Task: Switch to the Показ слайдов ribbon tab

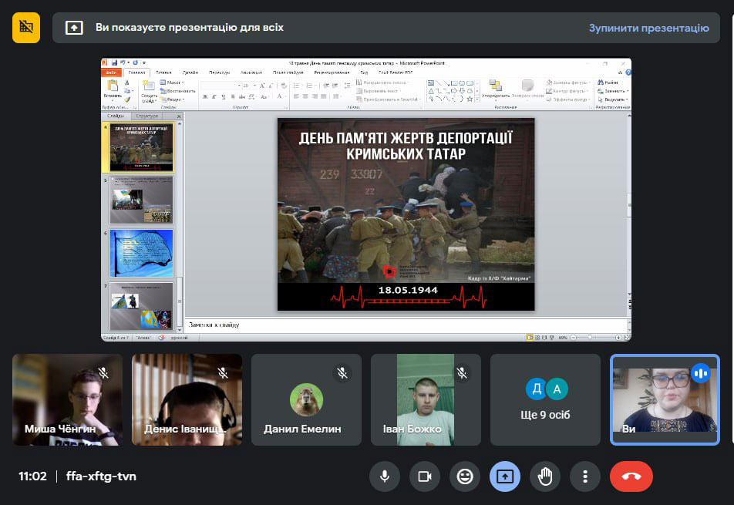Action: pyautogui.click(x=288, y=72)
